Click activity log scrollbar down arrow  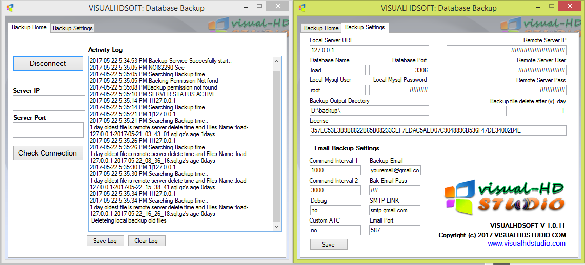276,226
